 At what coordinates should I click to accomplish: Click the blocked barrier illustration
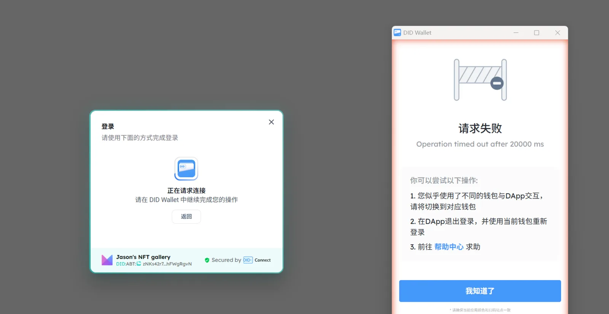click(x=480, y=80)
